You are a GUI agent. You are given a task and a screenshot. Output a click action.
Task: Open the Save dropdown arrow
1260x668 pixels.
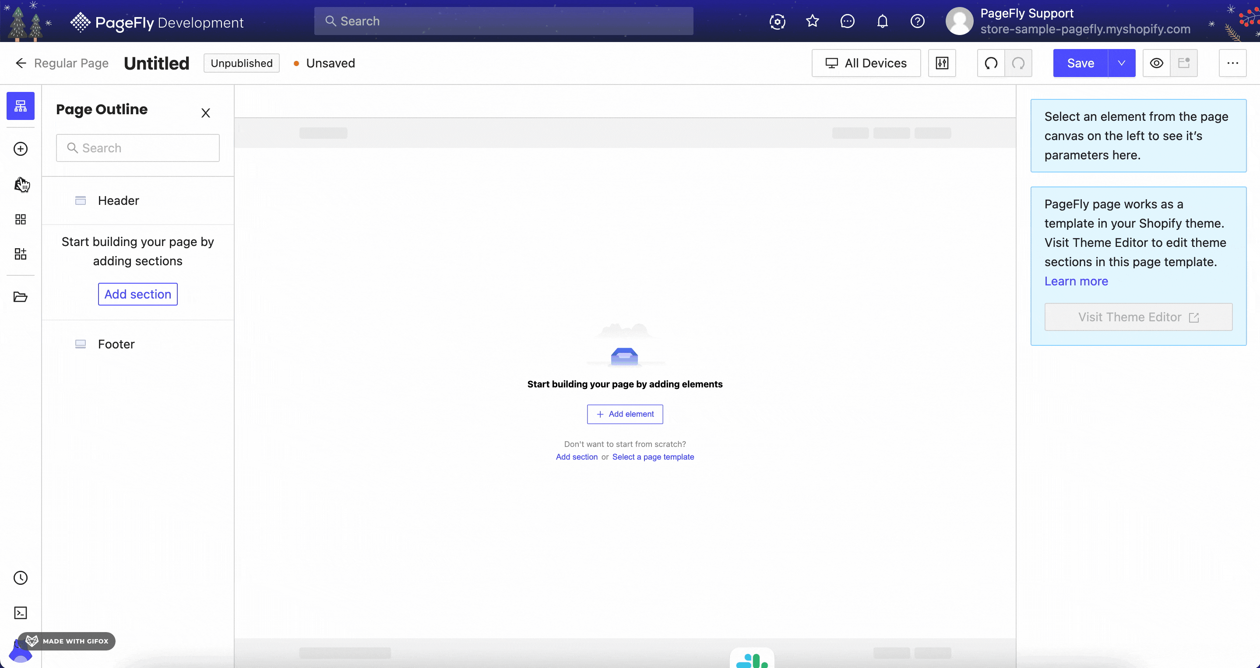1122,63
